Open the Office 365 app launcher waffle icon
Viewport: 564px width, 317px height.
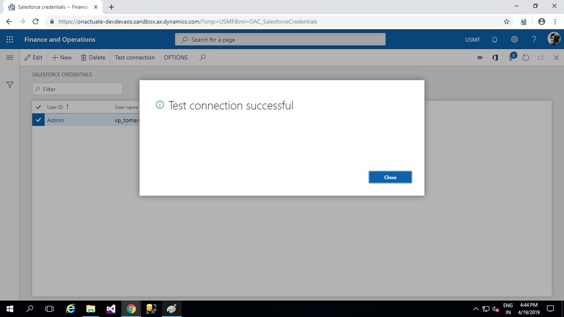[9, 40]
